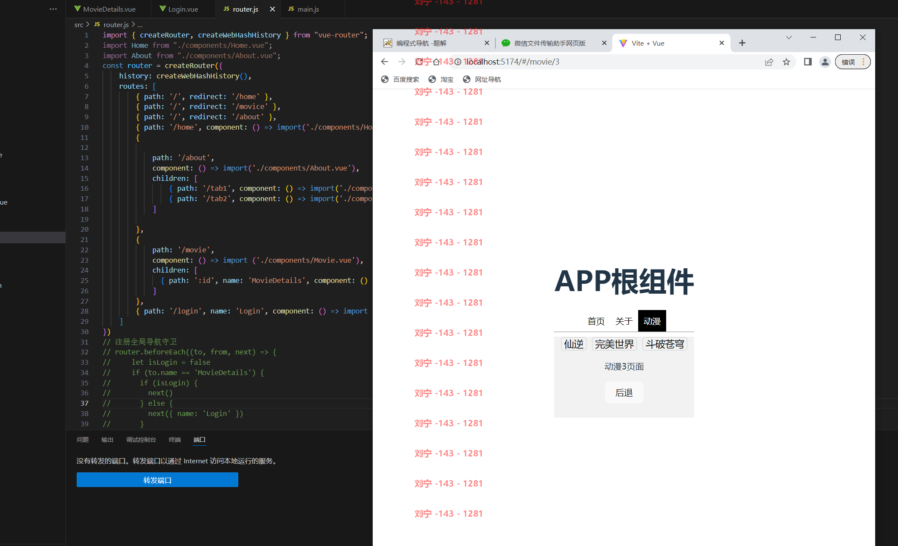Image resolution: width=898 pixels, height=546 pixels.
Task: Reload the browser page
Action: [x=419, y=62]
